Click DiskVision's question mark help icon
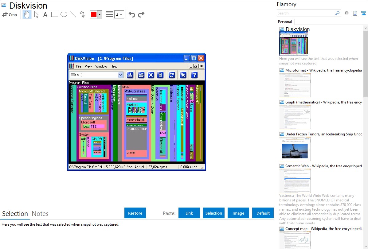 pyautogui.click(x=194, y=75)
